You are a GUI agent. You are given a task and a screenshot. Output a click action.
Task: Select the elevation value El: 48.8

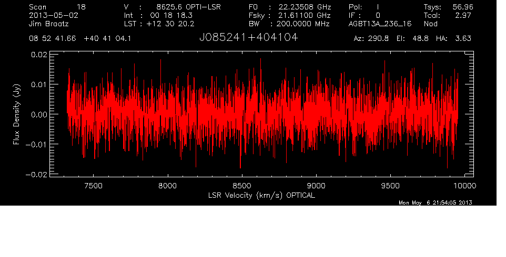(412, 39)
